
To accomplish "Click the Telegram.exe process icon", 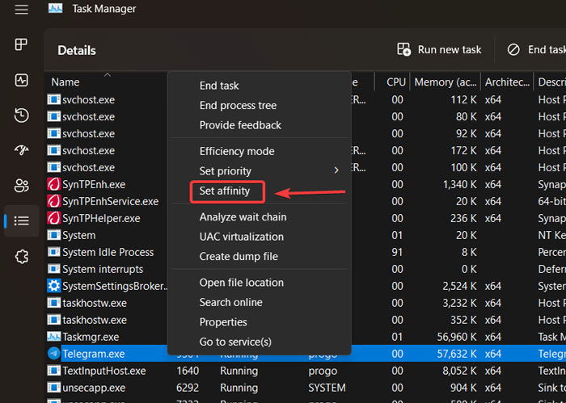I will 54,354.
